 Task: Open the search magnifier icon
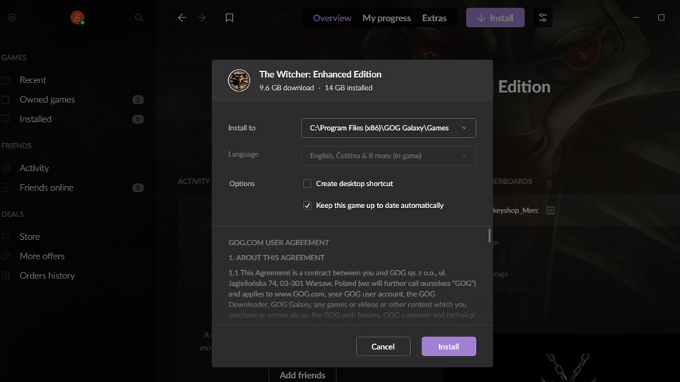139,17
